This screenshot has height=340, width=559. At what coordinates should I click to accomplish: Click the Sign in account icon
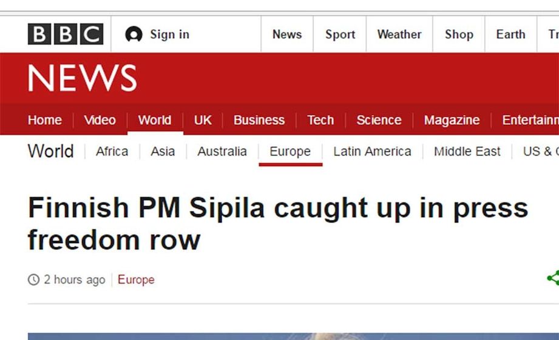(134, 35)
